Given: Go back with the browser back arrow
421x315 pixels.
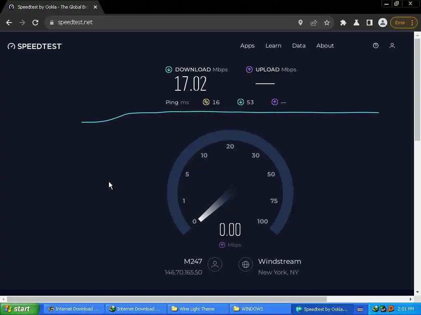Looking at the screenshot, I should (9, 23).
